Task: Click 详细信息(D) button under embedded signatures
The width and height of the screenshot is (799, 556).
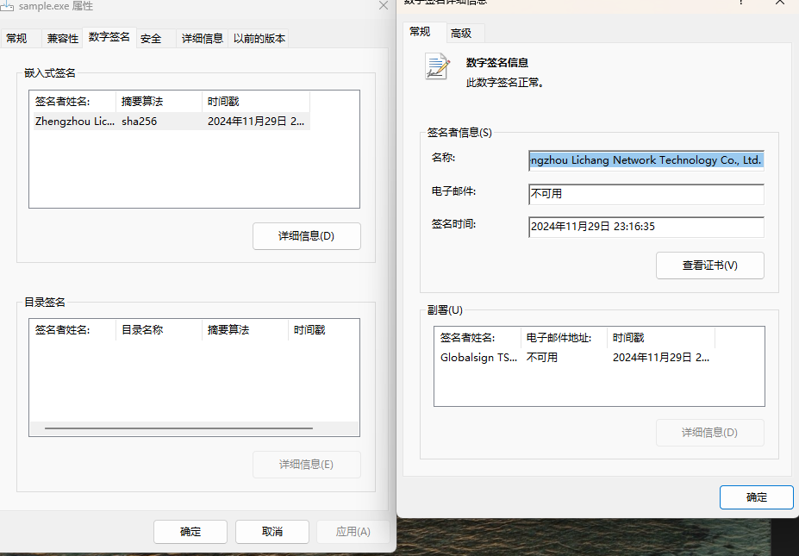Action: point(306,236)
